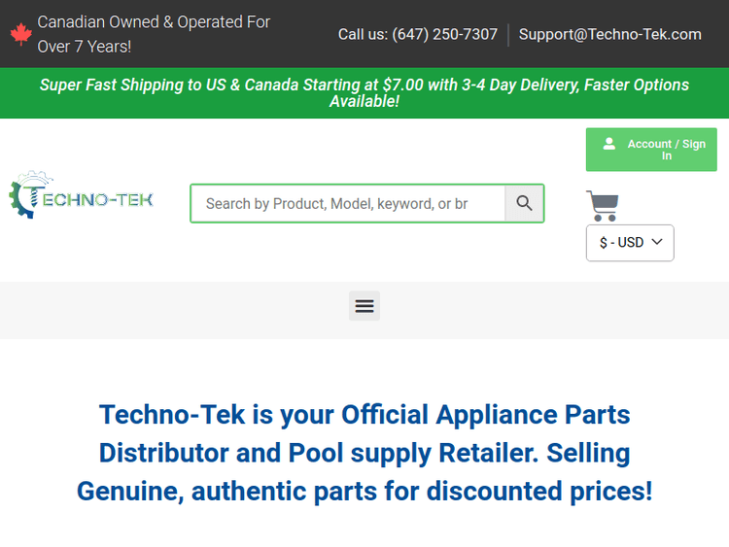729x547 pixels.
Task: Click the user silhouette icon
Action: point(609,144)
